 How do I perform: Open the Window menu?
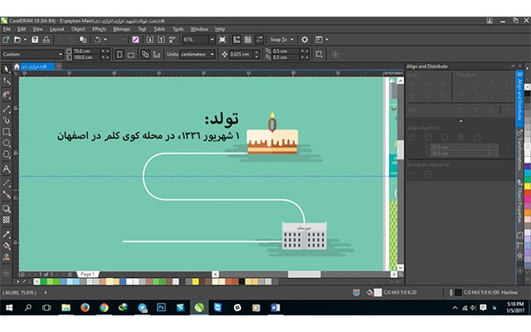199,29
